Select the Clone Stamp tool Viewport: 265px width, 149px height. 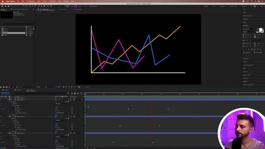click(x=41, y=6)
